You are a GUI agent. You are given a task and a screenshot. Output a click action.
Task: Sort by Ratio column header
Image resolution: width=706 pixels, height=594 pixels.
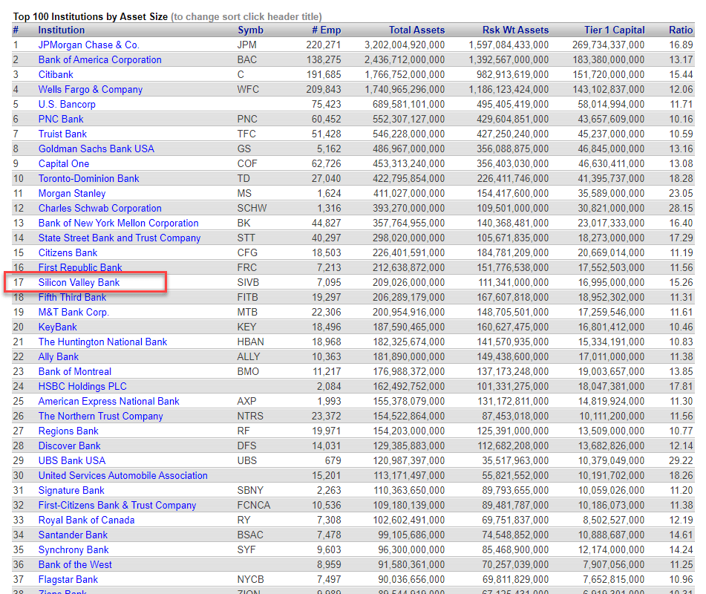(x=681, y=30)
